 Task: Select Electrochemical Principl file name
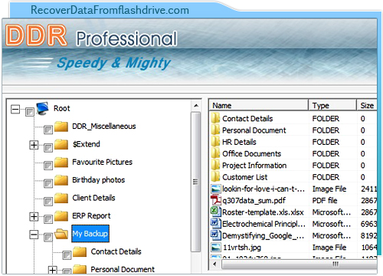pos(264,224)
